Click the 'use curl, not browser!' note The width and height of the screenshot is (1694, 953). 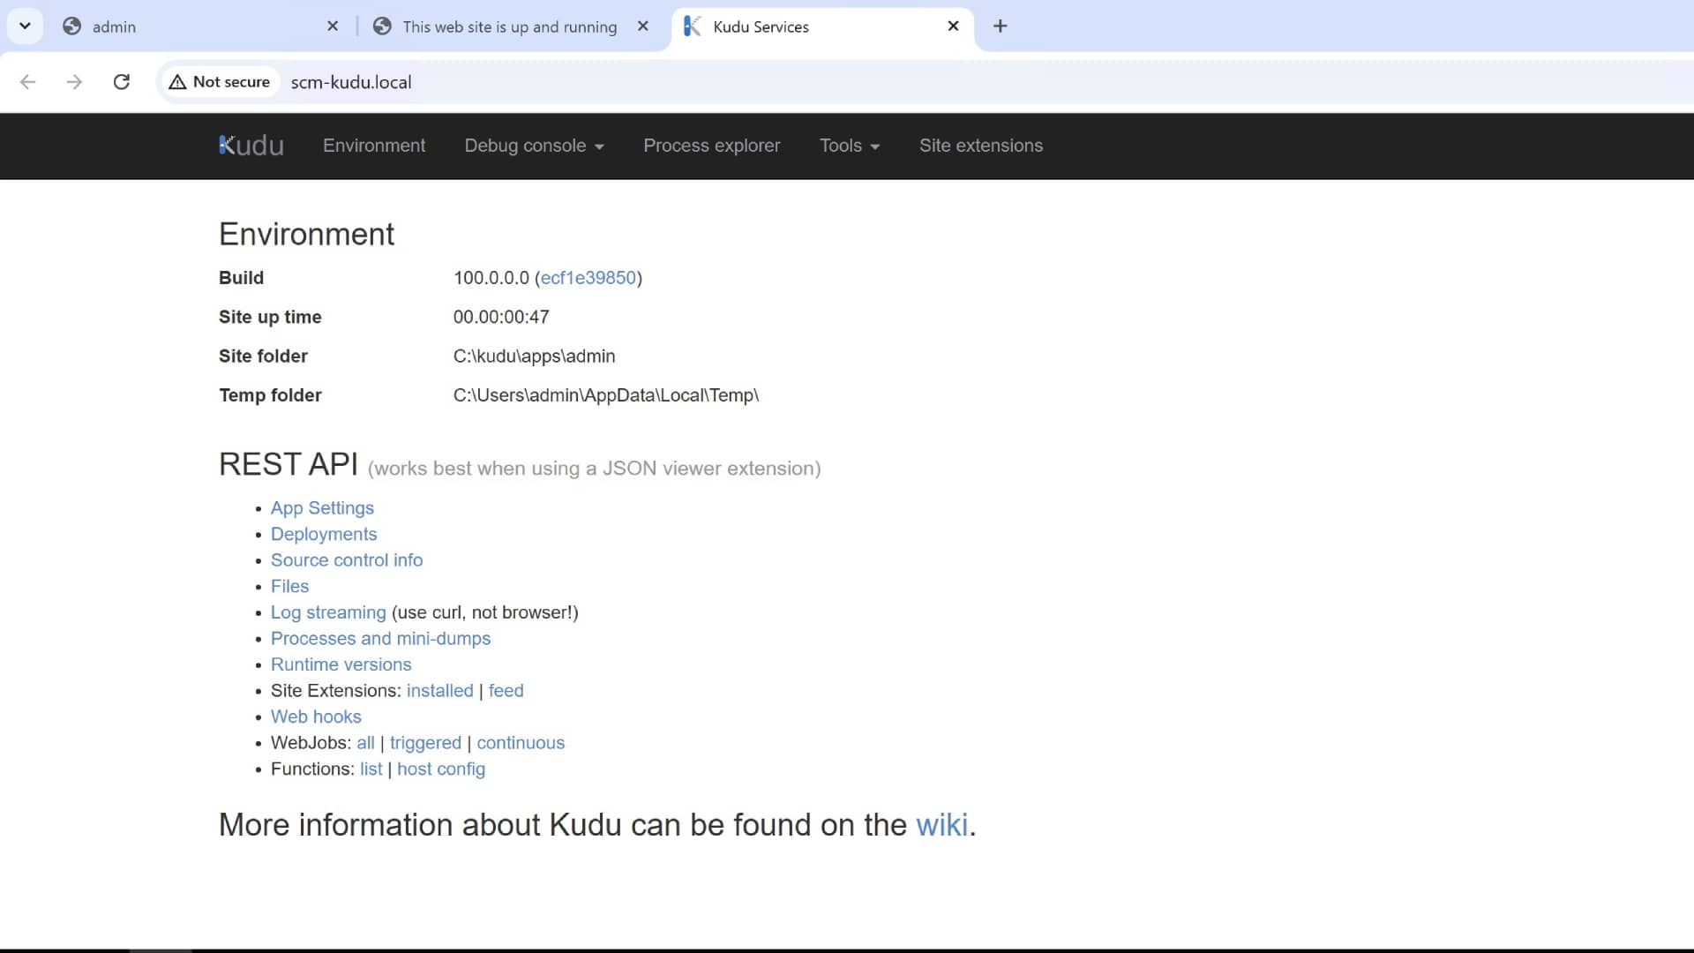485,612
